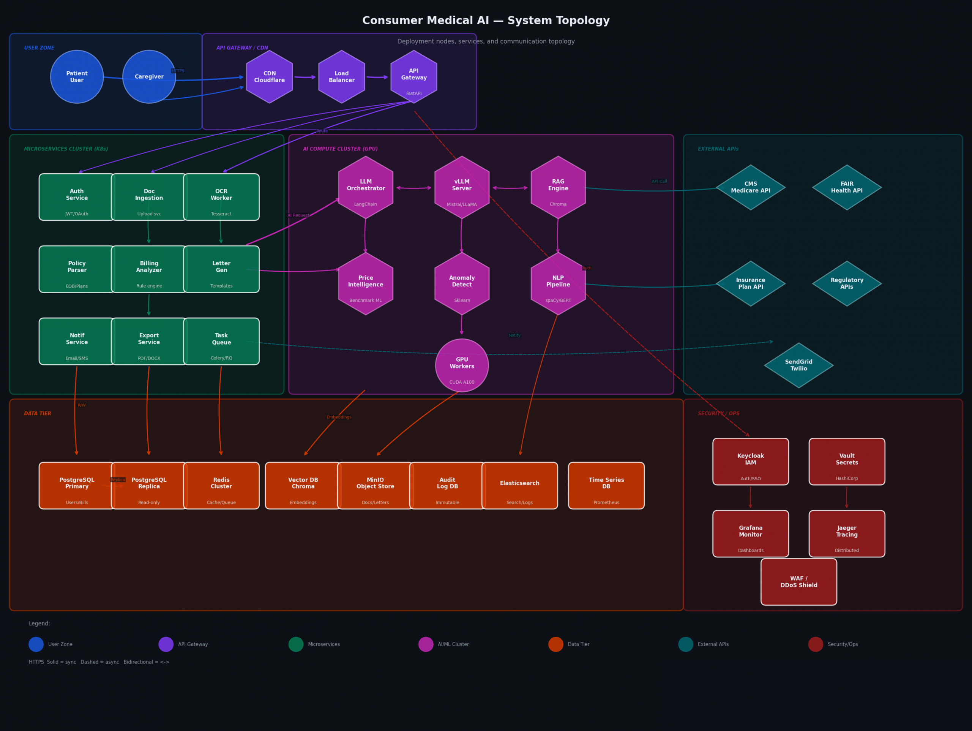The image size is (972, 731).
Task: Click the Elasticsearch data node
Action: click(519, 486)
